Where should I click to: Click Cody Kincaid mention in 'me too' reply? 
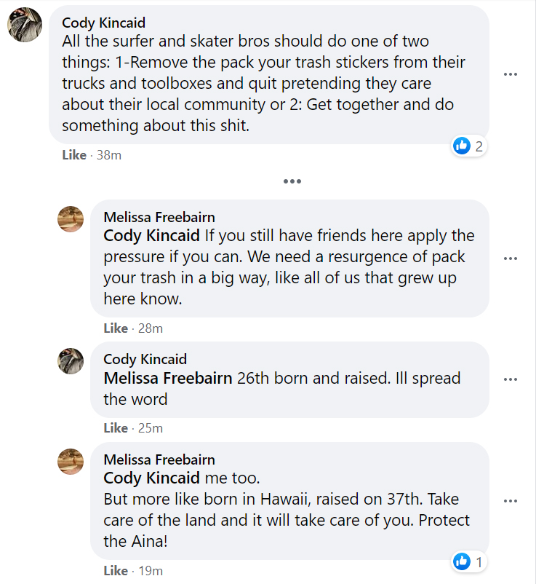coord(151,478)
